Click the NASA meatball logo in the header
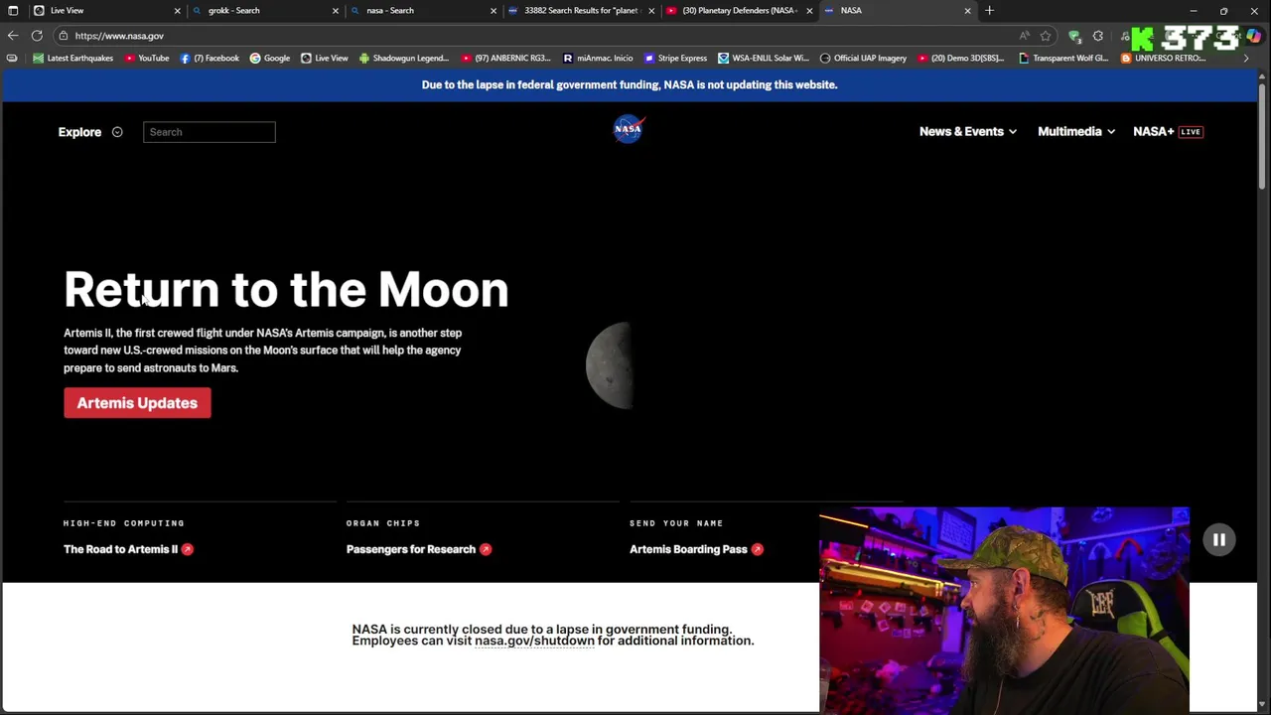Screen dimensions: 1271x715 629,129
